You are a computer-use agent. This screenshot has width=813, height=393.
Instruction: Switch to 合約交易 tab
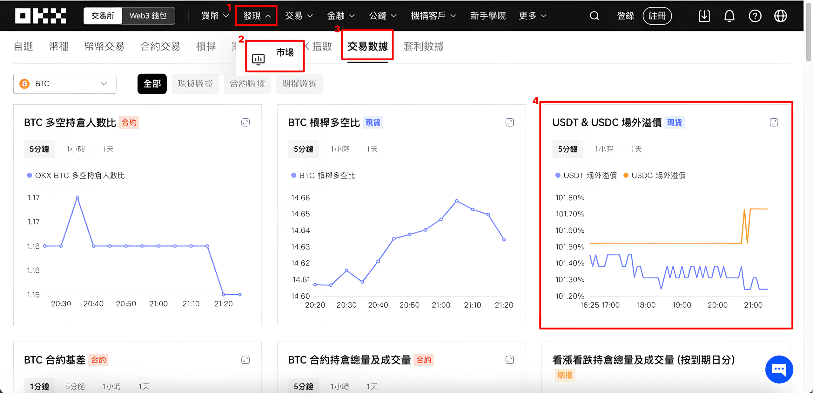(x=160, y=47)
